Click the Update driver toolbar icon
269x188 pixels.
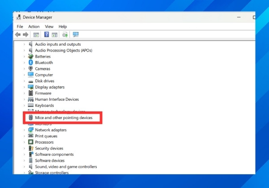(x=65, y=34)
